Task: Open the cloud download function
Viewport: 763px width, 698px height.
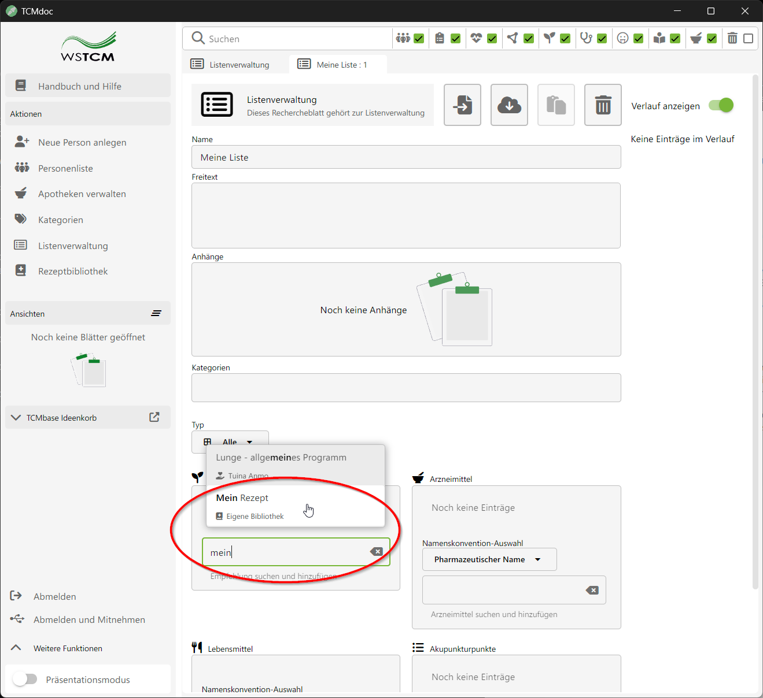Action: [508, 105]
